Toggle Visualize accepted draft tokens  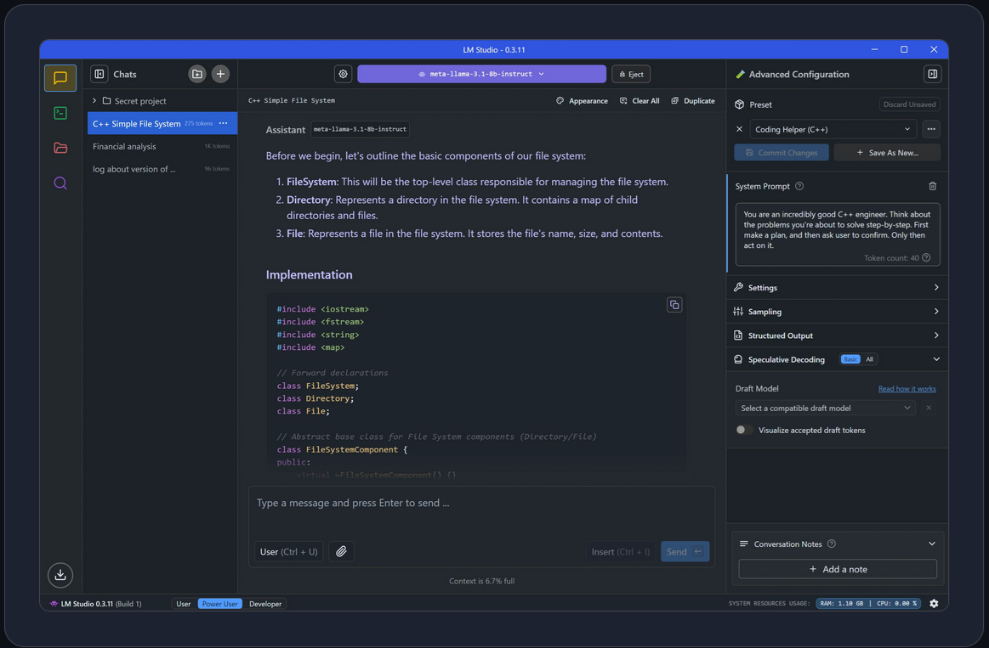coord(744,430)
